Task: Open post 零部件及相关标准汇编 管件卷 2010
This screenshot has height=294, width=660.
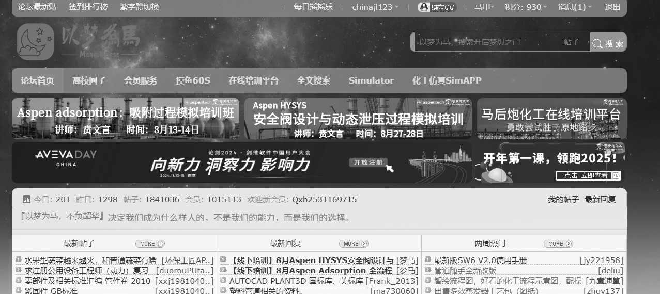Action: click(87, 281)
